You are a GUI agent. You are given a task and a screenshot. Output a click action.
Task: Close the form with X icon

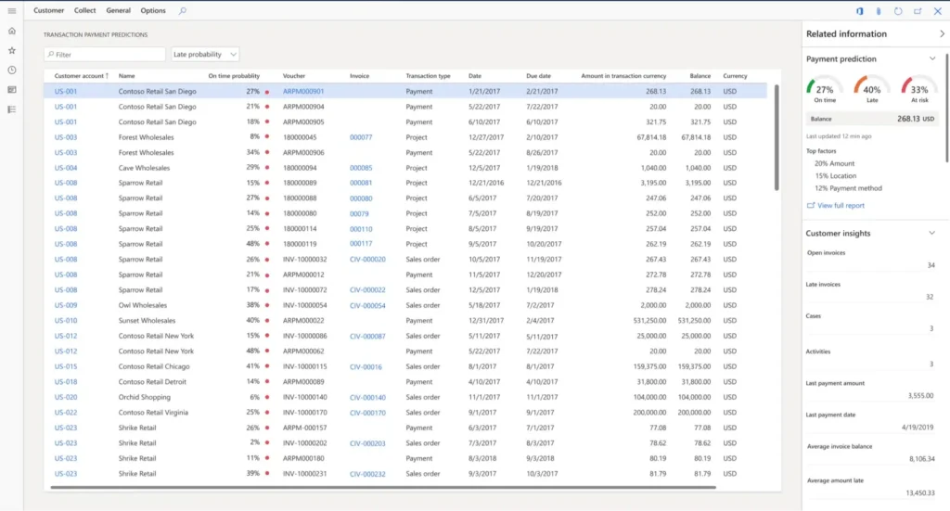[937, 11]
